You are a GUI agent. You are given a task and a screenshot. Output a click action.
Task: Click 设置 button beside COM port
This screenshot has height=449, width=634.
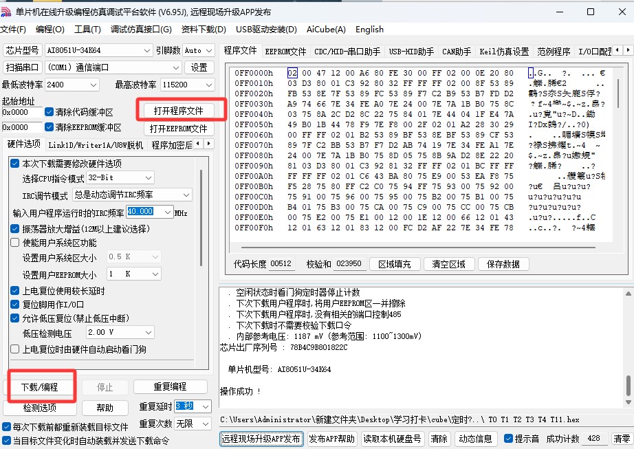coord(199,67)
